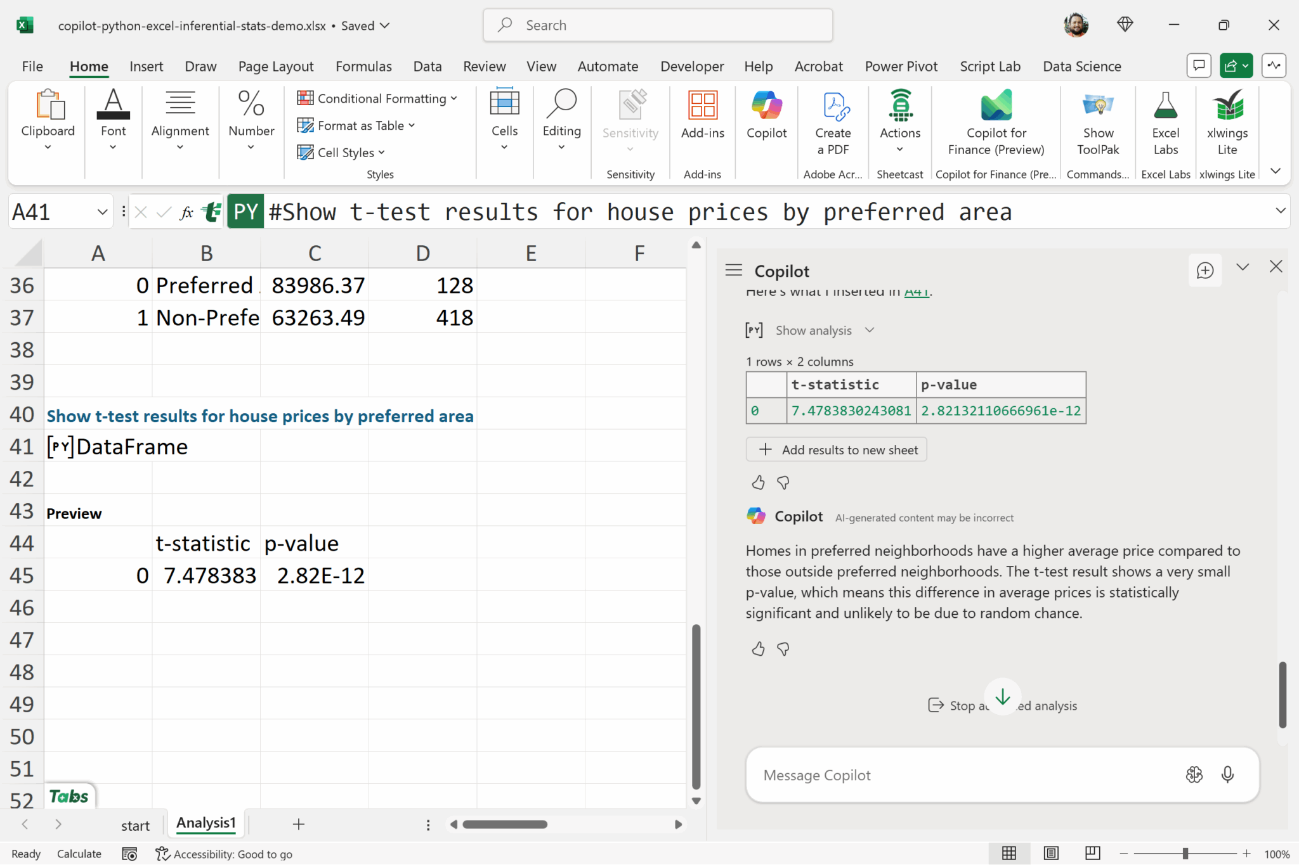Viewport: 1299px width, 865px height.
Task: Give thumbs down to Copilot explanation
Action: click(783, 649)
